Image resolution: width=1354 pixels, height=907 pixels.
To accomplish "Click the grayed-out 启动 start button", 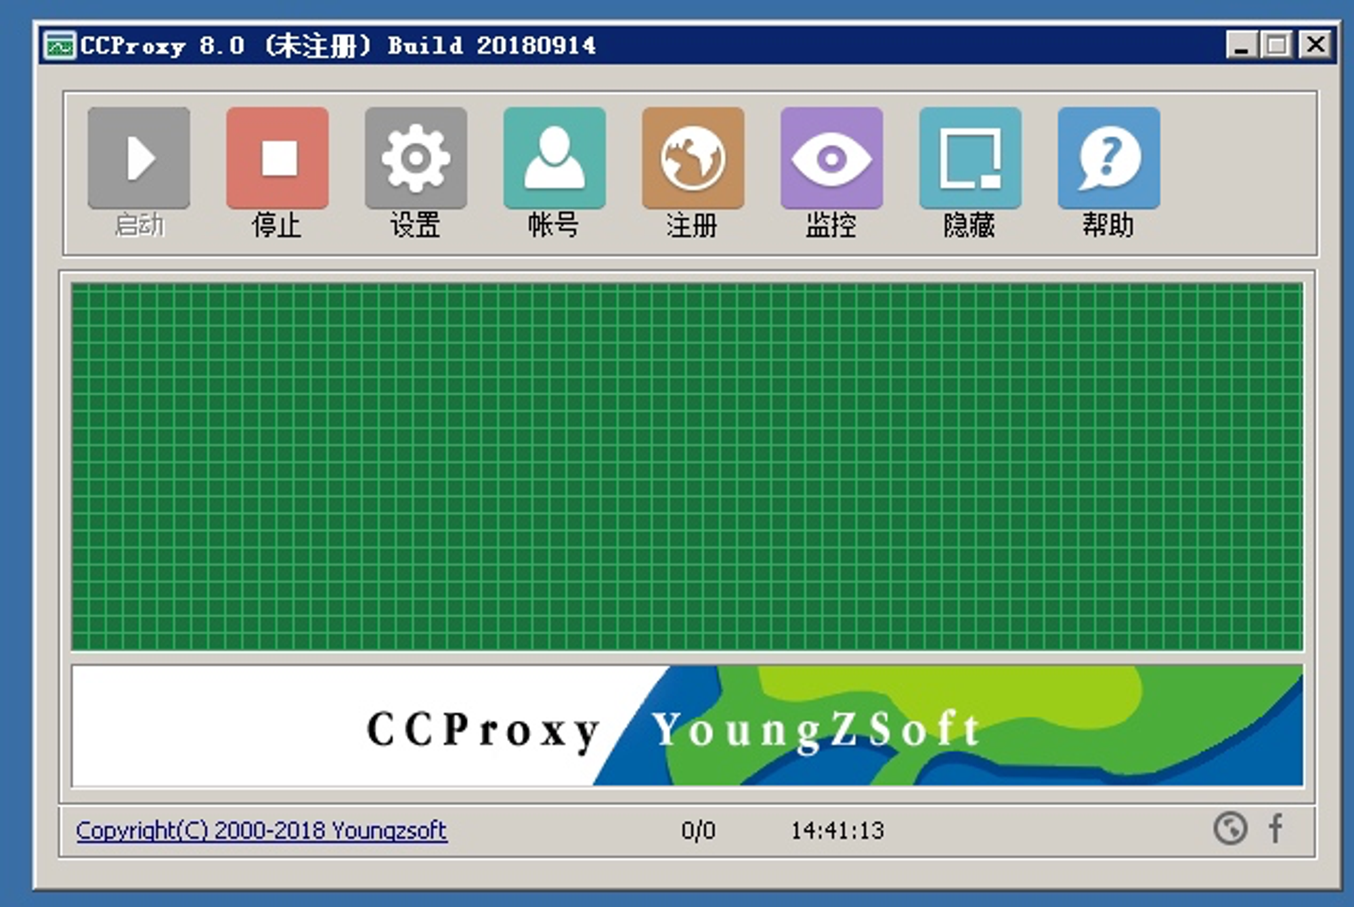I will coord(139,158).
